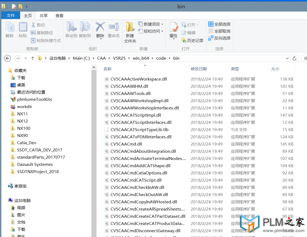Open History (历史记录)
Viewport: 307px width, 237px height.
(x=192, y=40)
